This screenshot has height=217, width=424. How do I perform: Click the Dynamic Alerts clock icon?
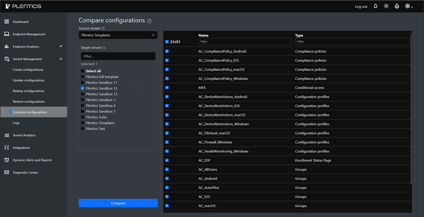pyautogui.click(x=6, y=160)
